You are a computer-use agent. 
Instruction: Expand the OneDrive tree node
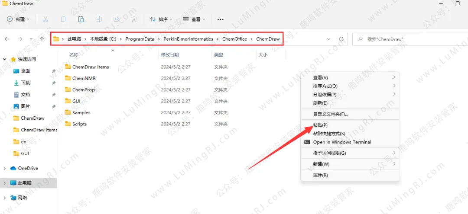4,168
